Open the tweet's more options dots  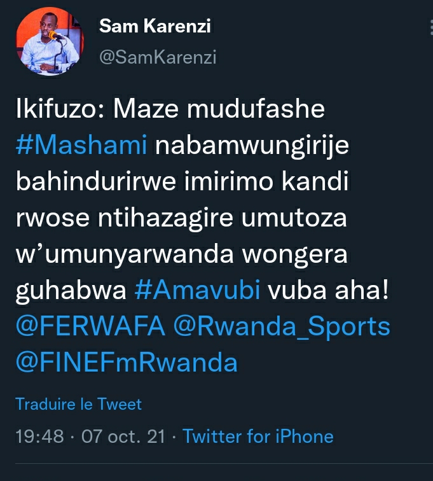pos(431,26)
